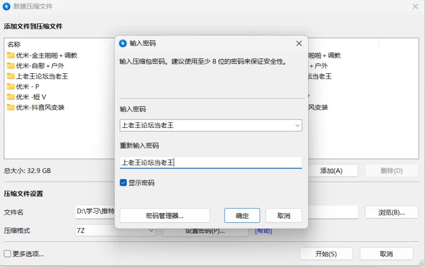The image size is (425, 268).
Task: Select the 优米-抖音风变装 row text
Action: [40, 107]
